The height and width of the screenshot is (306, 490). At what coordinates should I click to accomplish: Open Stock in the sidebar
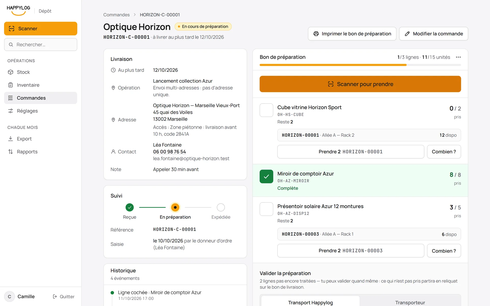pos(41,72)
